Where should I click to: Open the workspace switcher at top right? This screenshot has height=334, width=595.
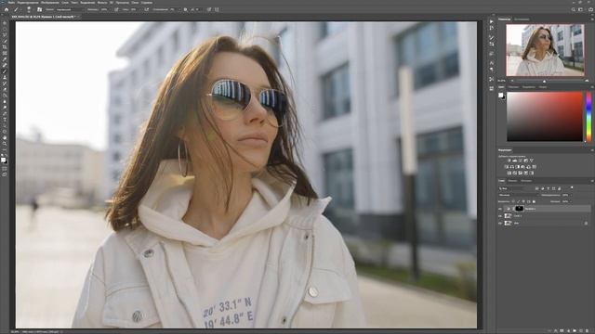pos(580,9)
